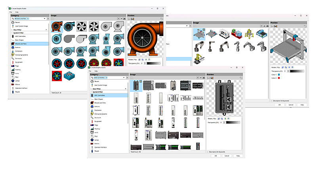Screen dimensions: 317x169
Task: Toggle favorite star on selected gantry thumbnail
Action: [204, 29]
